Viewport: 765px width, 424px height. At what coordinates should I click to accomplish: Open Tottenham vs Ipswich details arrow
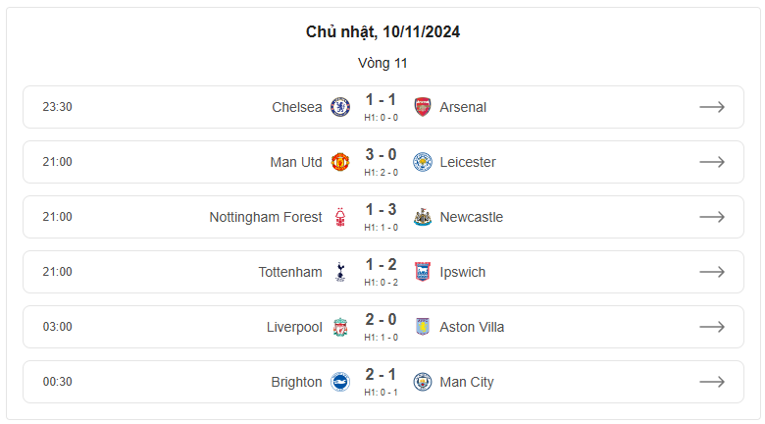coord(712,272)
